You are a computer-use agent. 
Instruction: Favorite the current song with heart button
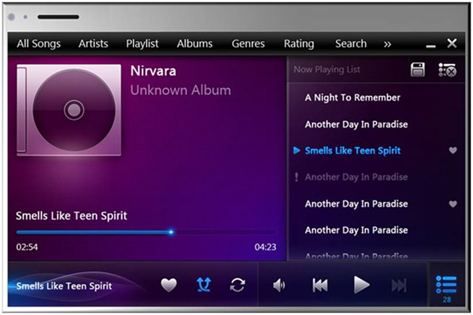[169, 285]
